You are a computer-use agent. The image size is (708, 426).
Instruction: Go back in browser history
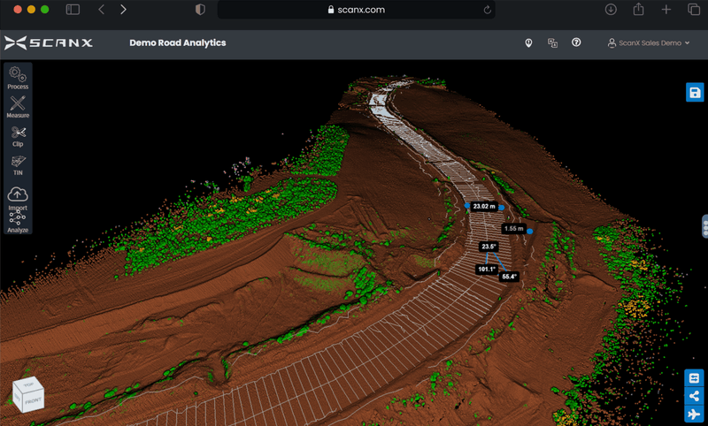click(101, 10)
